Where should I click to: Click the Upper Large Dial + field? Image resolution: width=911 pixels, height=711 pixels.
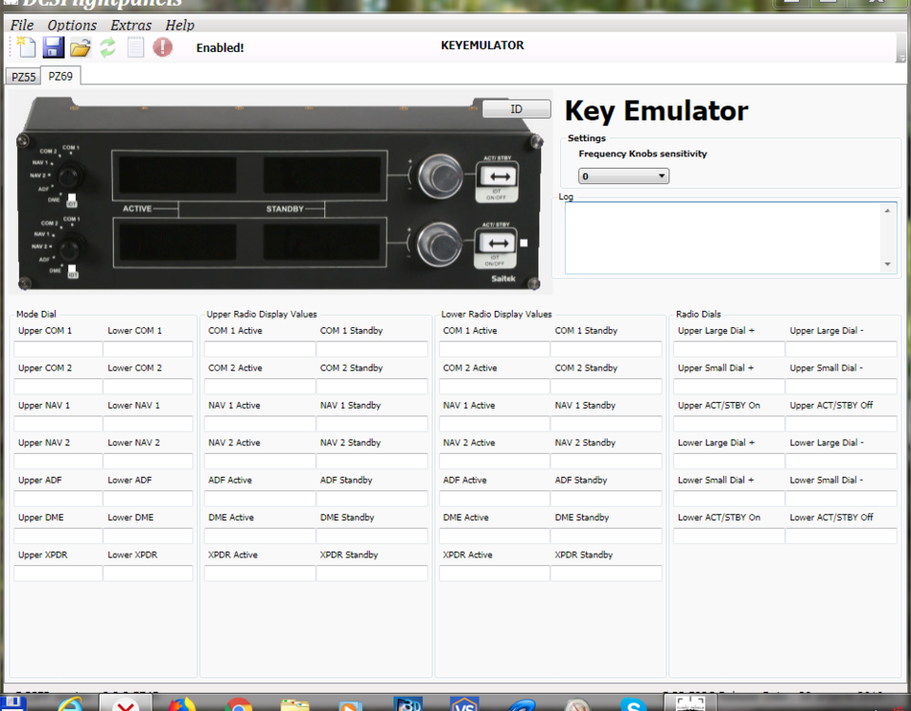pos(729,349)
